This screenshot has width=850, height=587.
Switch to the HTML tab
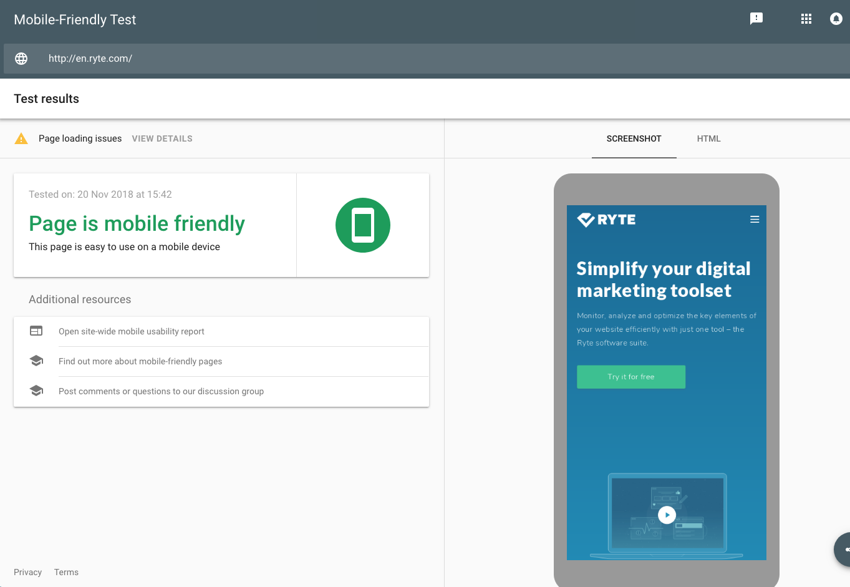coord(708,138)
